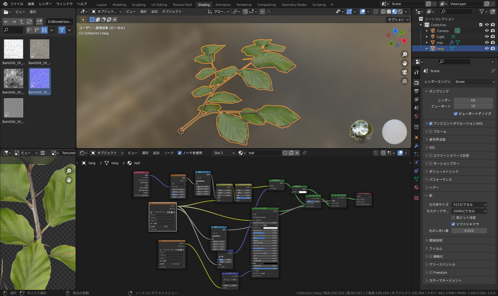The height and width of the screenshot is (296, 498).
Task: Open the Tool properties tab
Action: click(x=416, y=72)
